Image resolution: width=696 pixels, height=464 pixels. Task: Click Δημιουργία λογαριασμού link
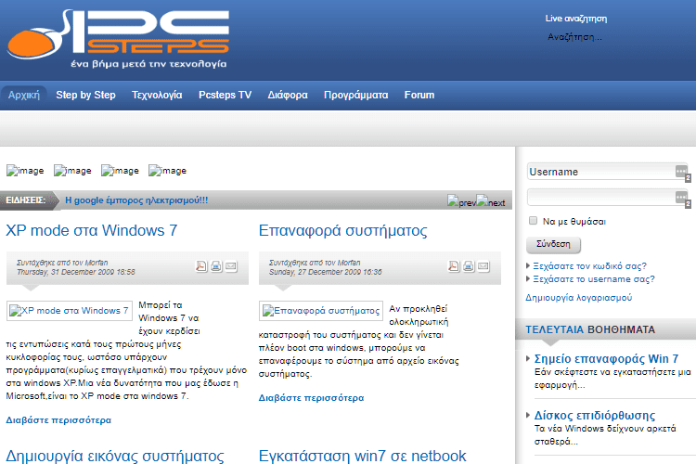[579, 298]
